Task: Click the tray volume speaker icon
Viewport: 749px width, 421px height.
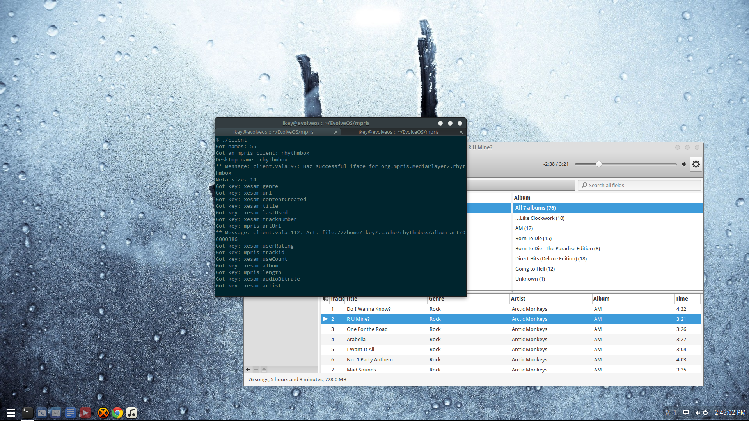Action: click(697, 412)
